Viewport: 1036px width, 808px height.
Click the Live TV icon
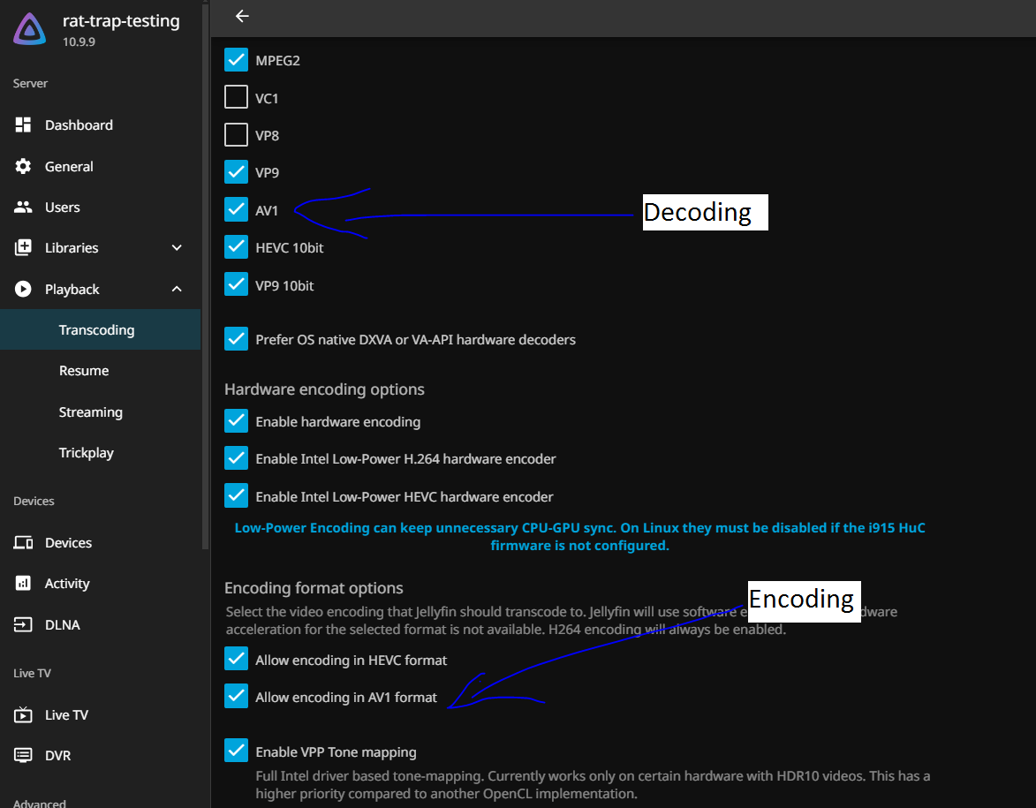pos(24,715)
